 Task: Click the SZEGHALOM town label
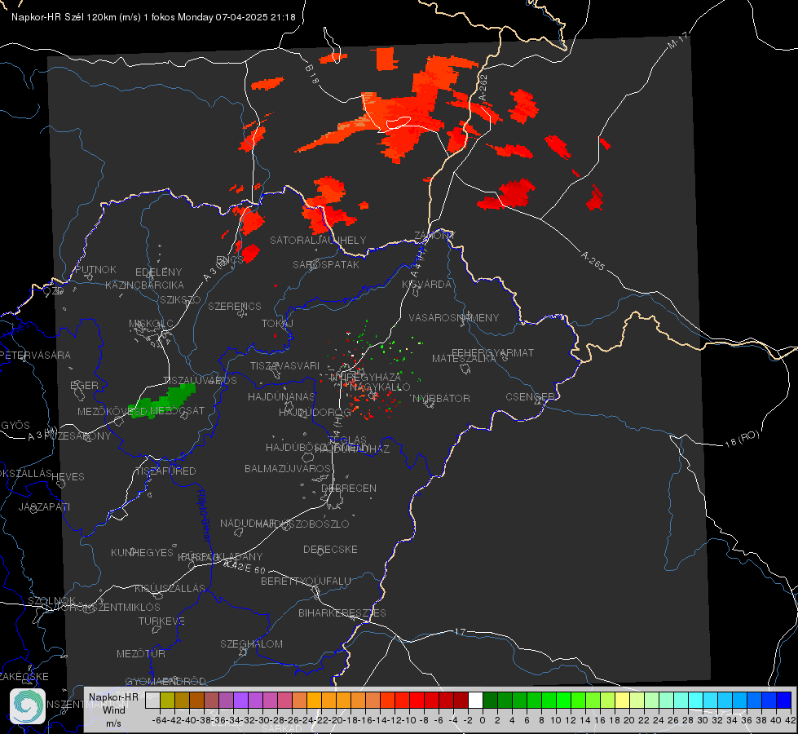251,643
